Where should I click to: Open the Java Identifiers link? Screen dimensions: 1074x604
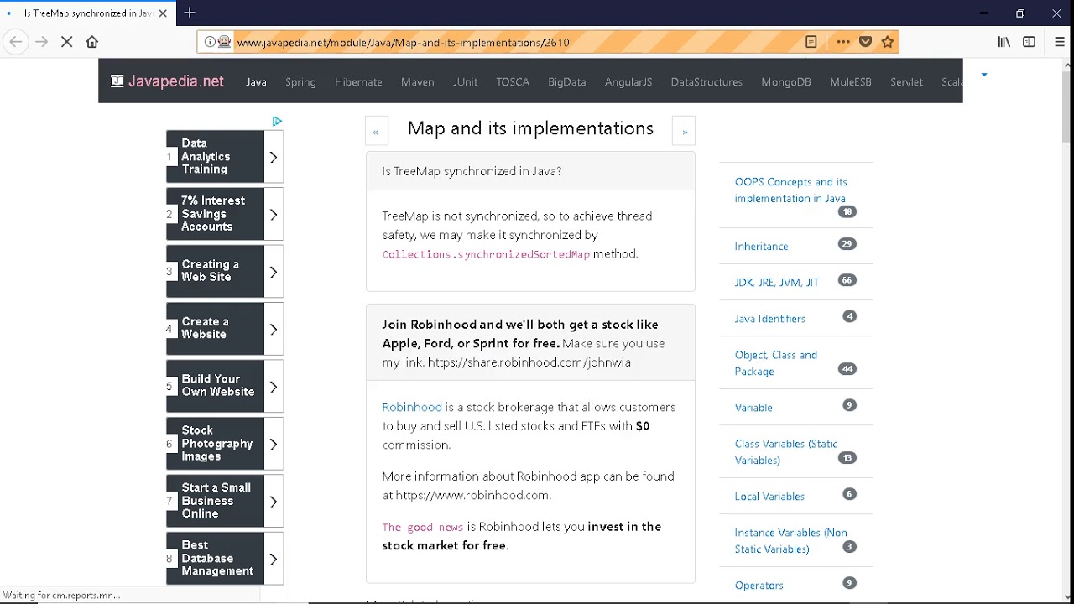770,318
